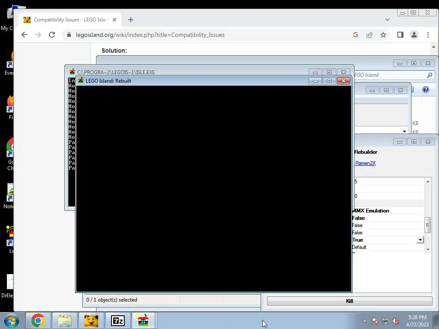
Task: Open network status tray icon
Action: click(x=385, y=321)
